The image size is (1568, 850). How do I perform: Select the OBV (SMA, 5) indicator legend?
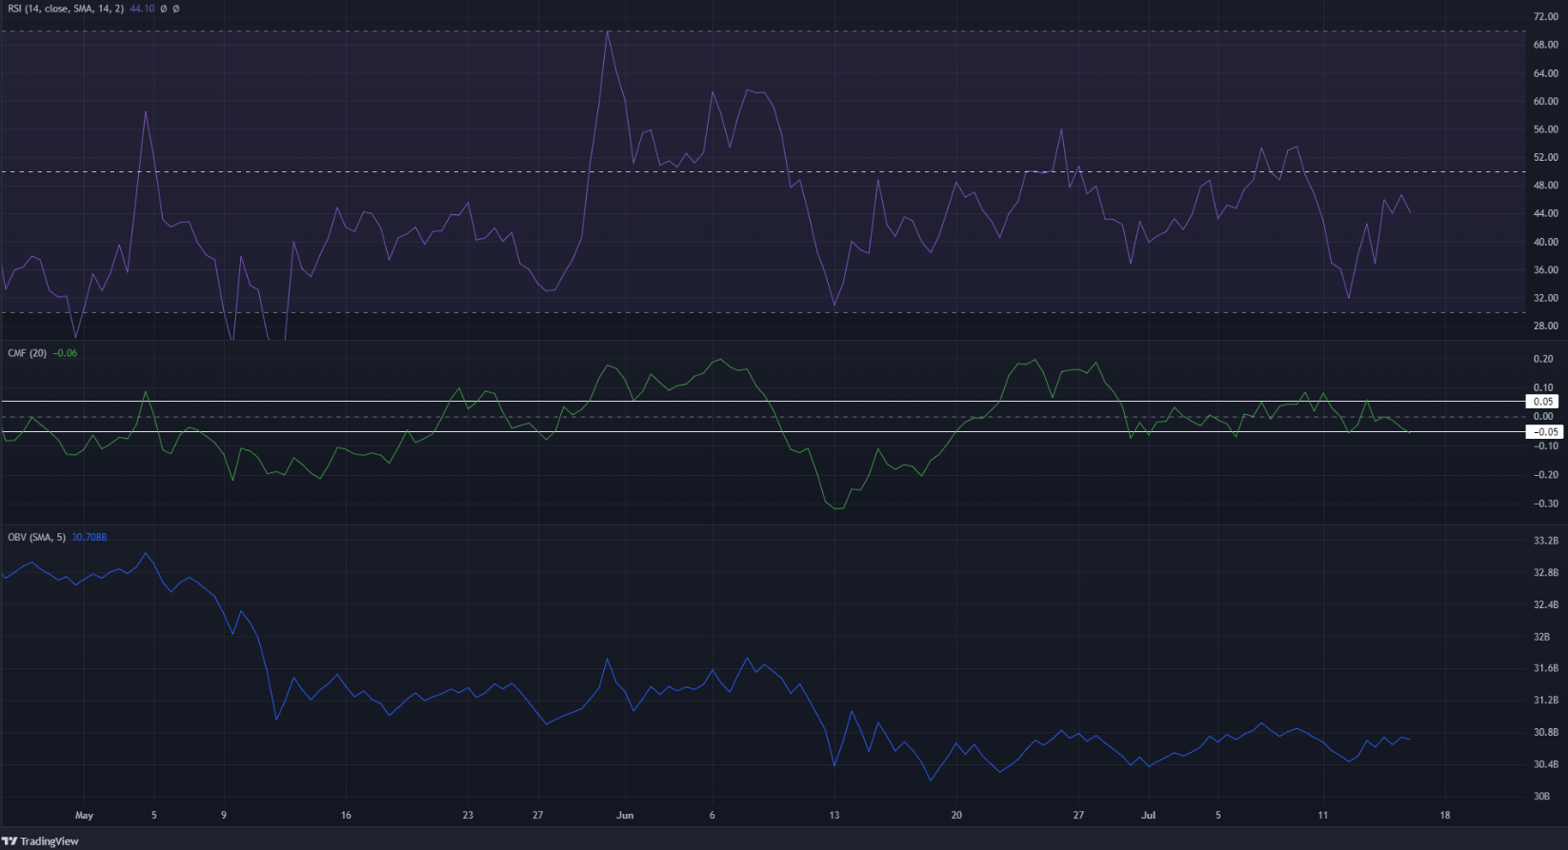[x=37, y=538]
